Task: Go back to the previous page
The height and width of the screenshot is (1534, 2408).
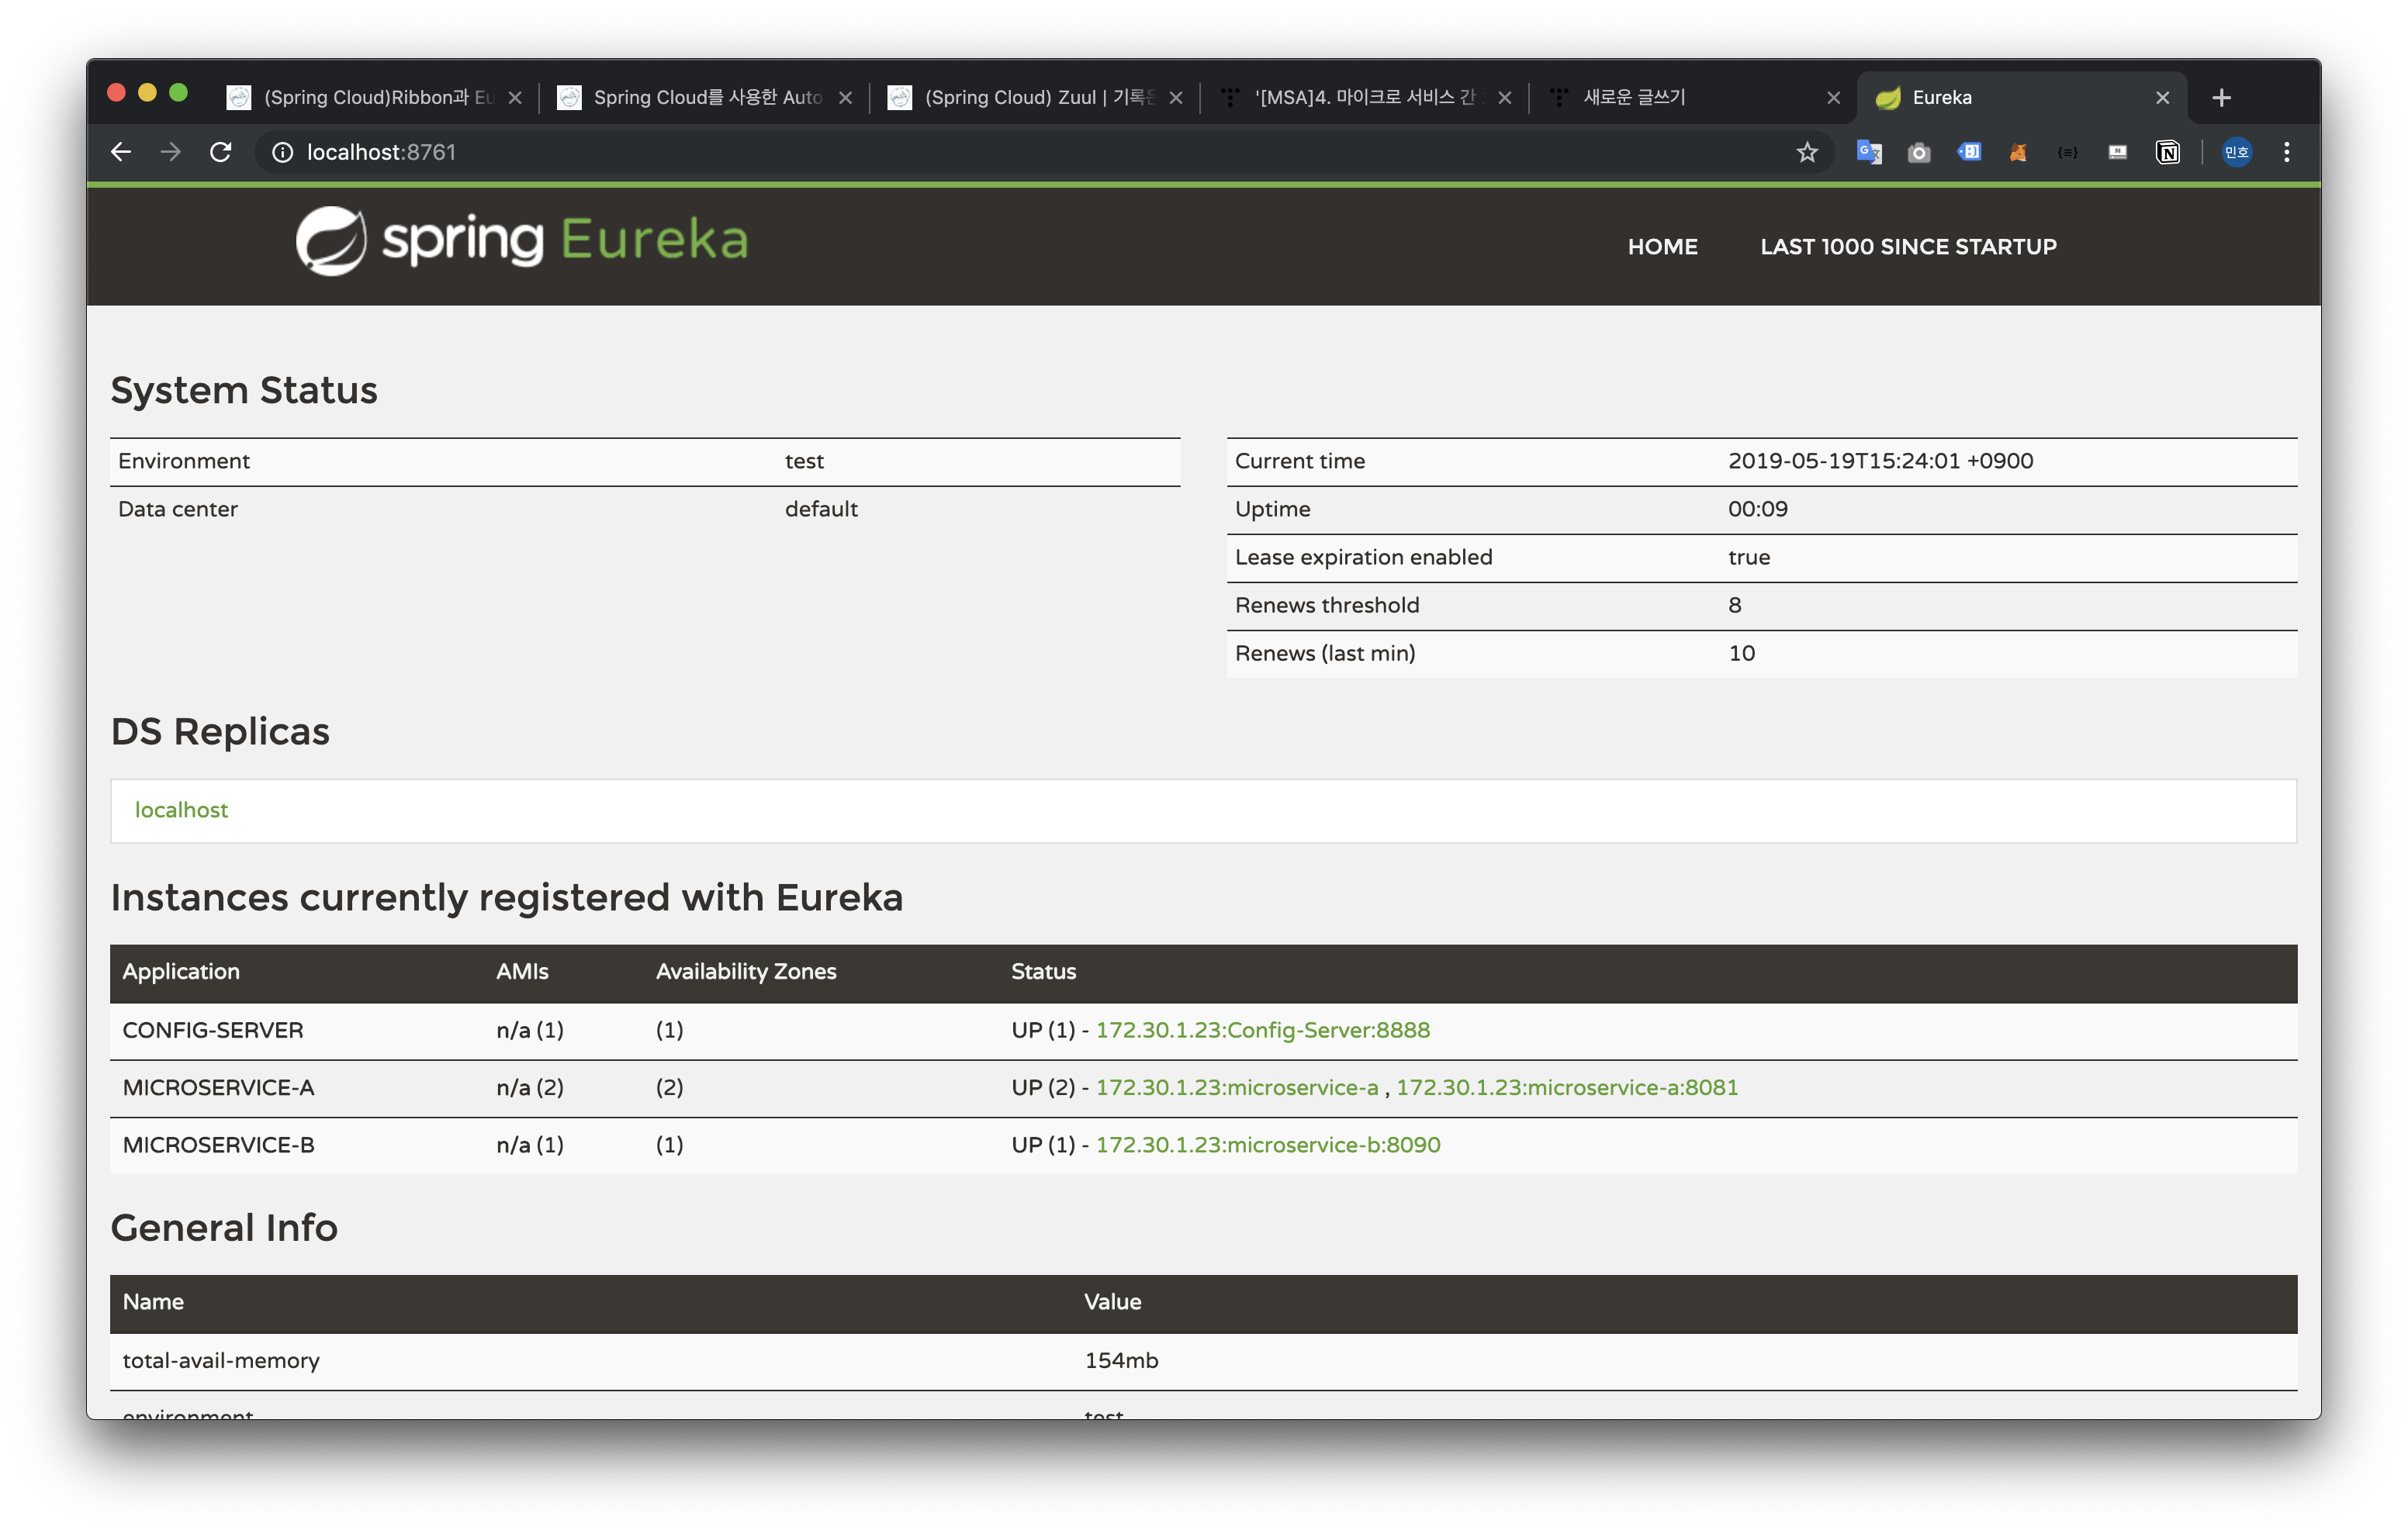Action: tap(121, 152)
